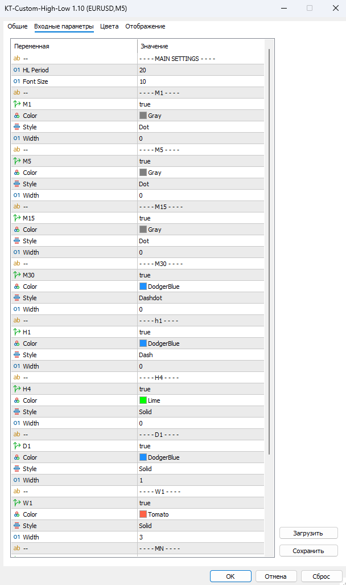346x585 pixels.
Task: Click the boolean arrow icon for H4
Action: click(17, 388)
